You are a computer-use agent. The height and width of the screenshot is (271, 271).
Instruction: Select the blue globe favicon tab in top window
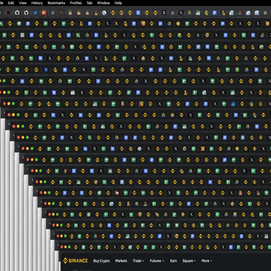[104, 13]
